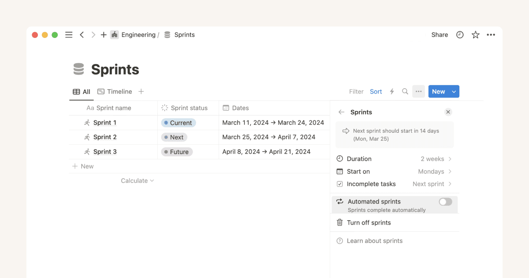Image resolution: width=529 pixels, height=278 pixels.
Task: Favorite the Sprints page using the star icon
Action: tap(475, 34)
